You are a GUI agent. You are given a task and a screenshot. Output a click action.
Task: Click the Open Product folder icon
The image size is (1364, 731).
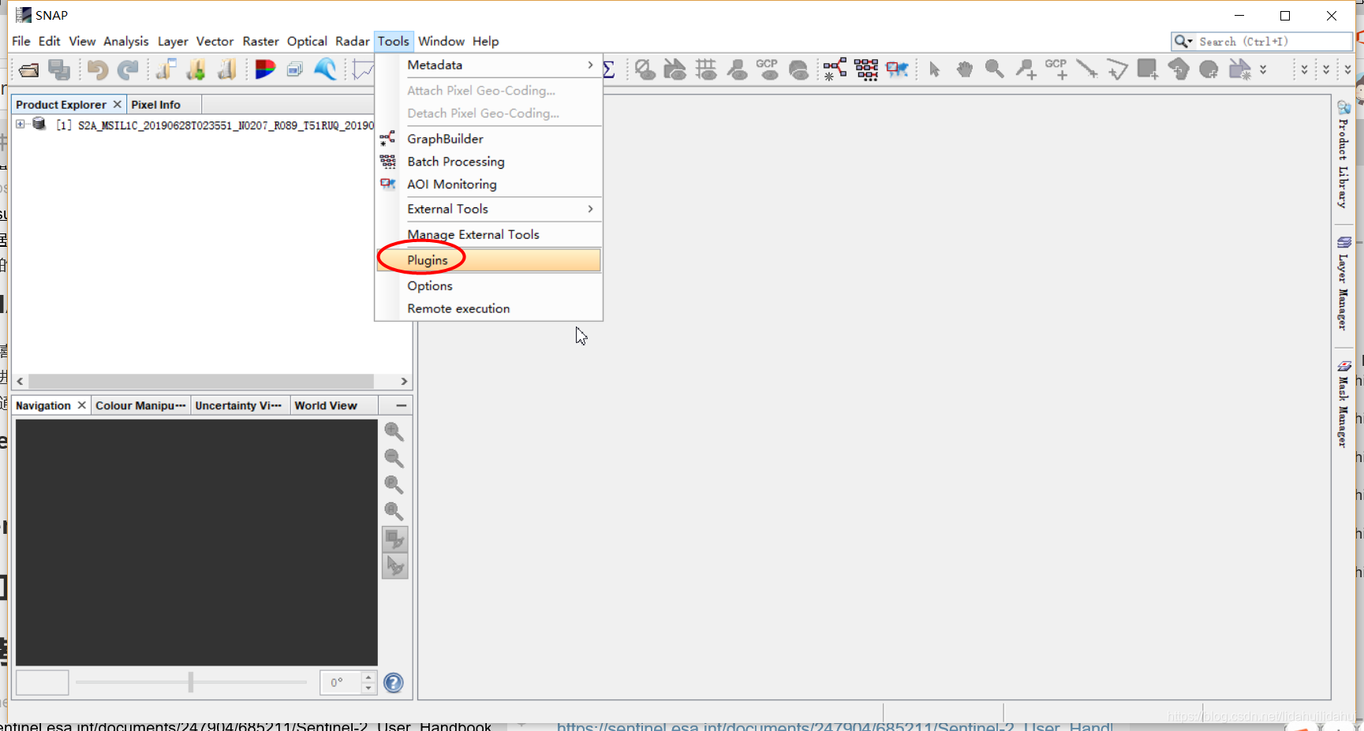point(29,70)
